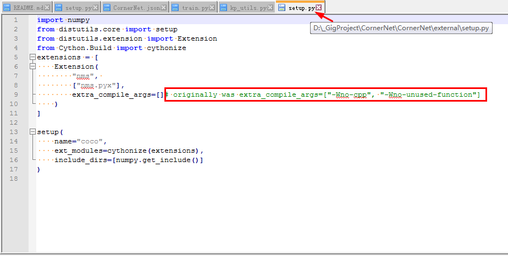Click the word 'cythonize' on line 4

tap(167, 48)
